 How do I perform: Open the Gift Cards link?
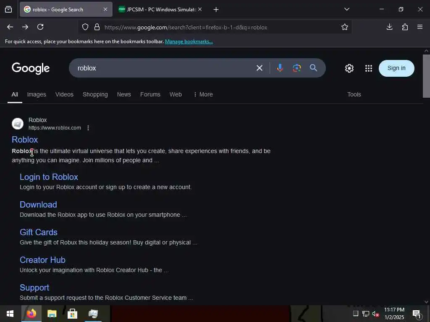coord(39,232)
